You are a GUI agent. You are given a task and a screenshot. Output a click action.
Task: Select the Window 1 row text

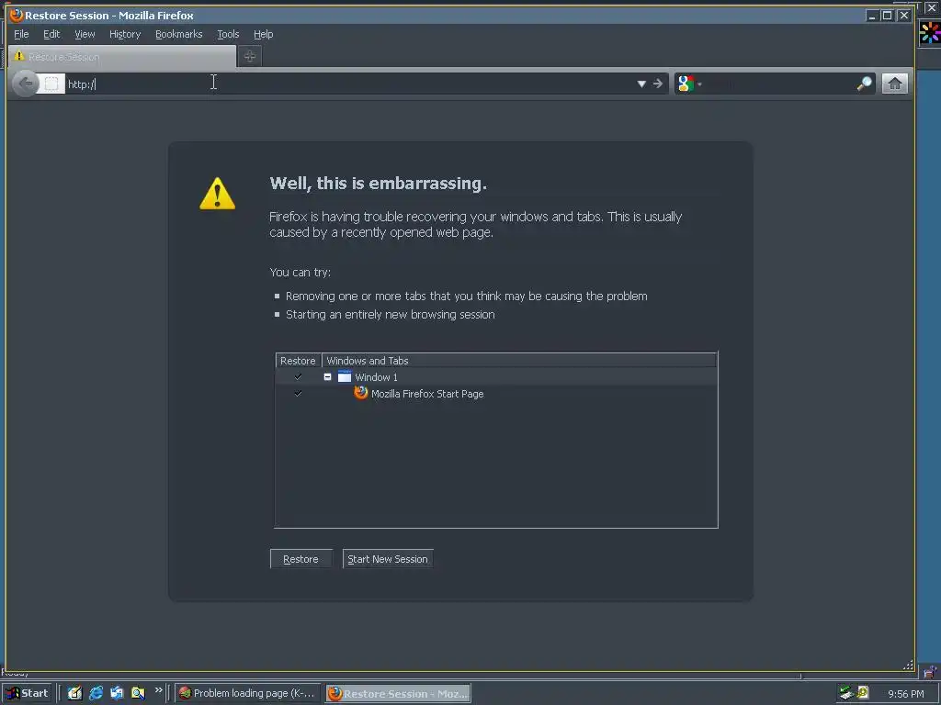(x=376, y=377)
